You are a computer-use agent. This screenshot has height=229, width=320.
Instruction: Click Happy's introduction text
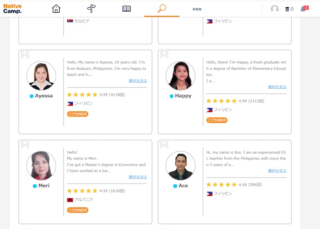coord(246,71)
